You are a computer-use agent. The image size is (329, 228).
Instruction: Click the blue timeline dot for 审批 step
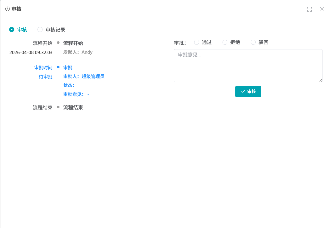click(x=58, y=67)
